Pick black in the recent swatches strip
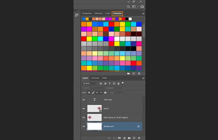 click(x=127, y=19)
